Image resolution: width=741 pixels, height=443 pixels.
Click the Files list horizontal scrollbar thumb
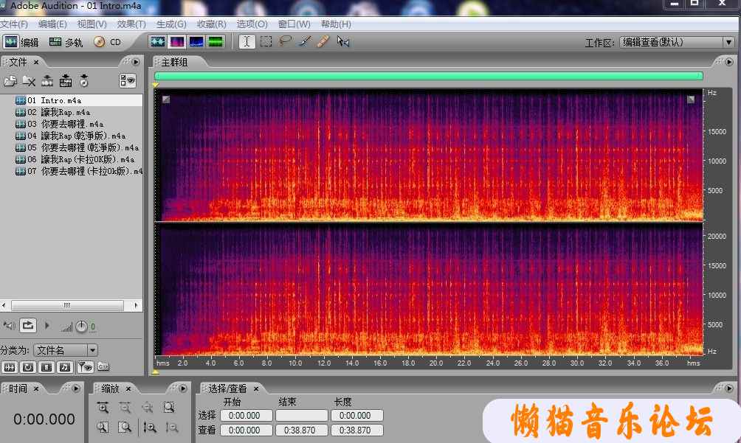click(67, 305)
